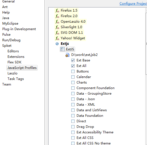Viewport: 147px width, 145px height.
Task: Select Firefox 1.5 profile text
Action: (x=69, y=11)
